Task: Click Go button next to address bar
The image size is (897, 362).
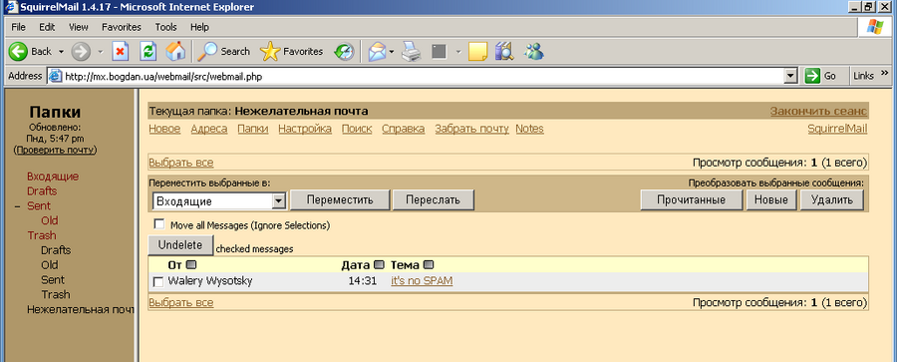Action: coord(820,76)
